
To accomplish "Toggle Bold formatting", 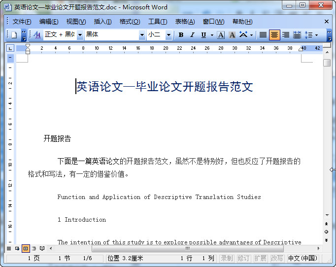I will tap(181, 34).
